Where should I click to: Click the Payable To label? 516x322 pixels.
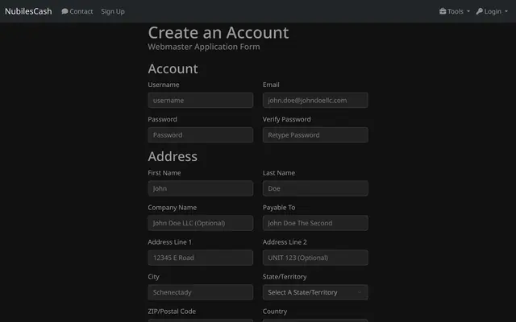[x=279, y=208]
